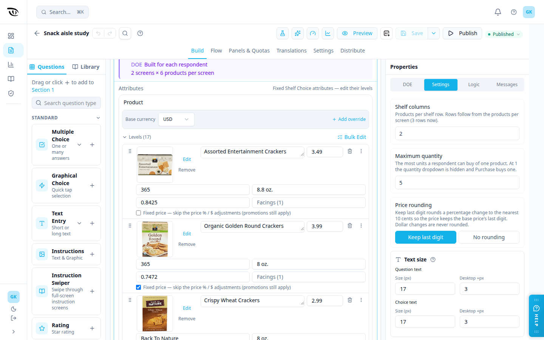Image resolution: width=544 pixels, height=340 pixels.
Task: Delete Assorted Entertainment Crackers with trash icon
Action: [350, 151]
